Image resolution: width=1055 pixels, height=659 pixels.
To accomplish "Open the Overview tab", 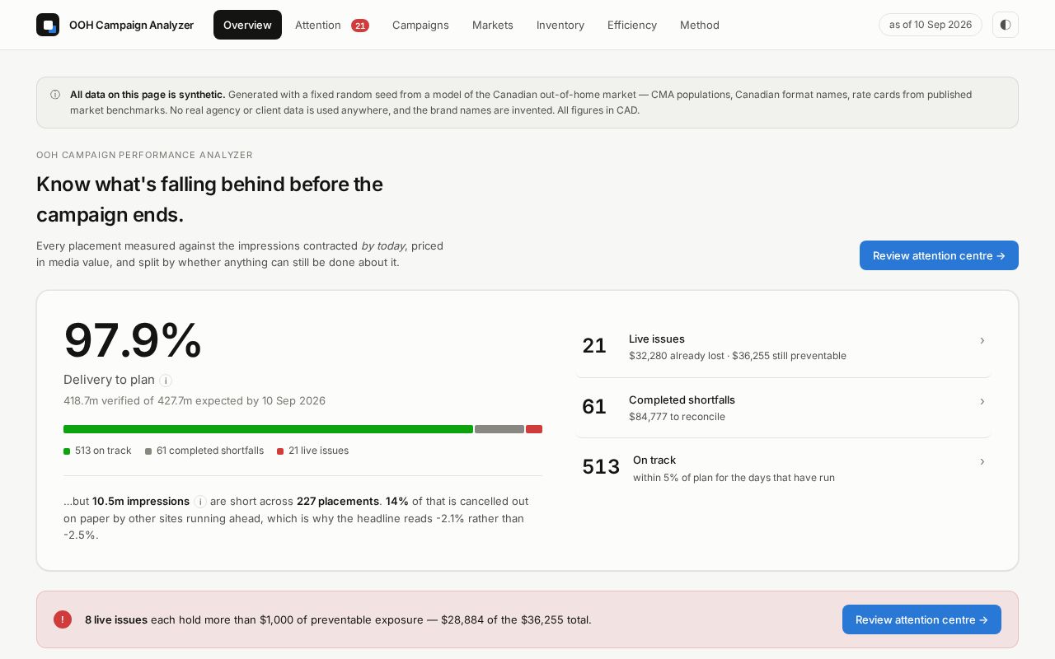I will coord(247,25).
